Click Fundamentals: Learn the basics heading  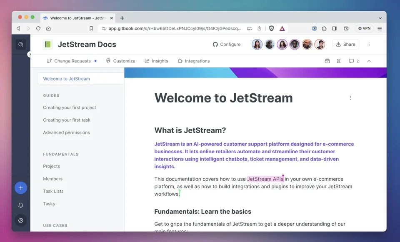tap(203, 212)
